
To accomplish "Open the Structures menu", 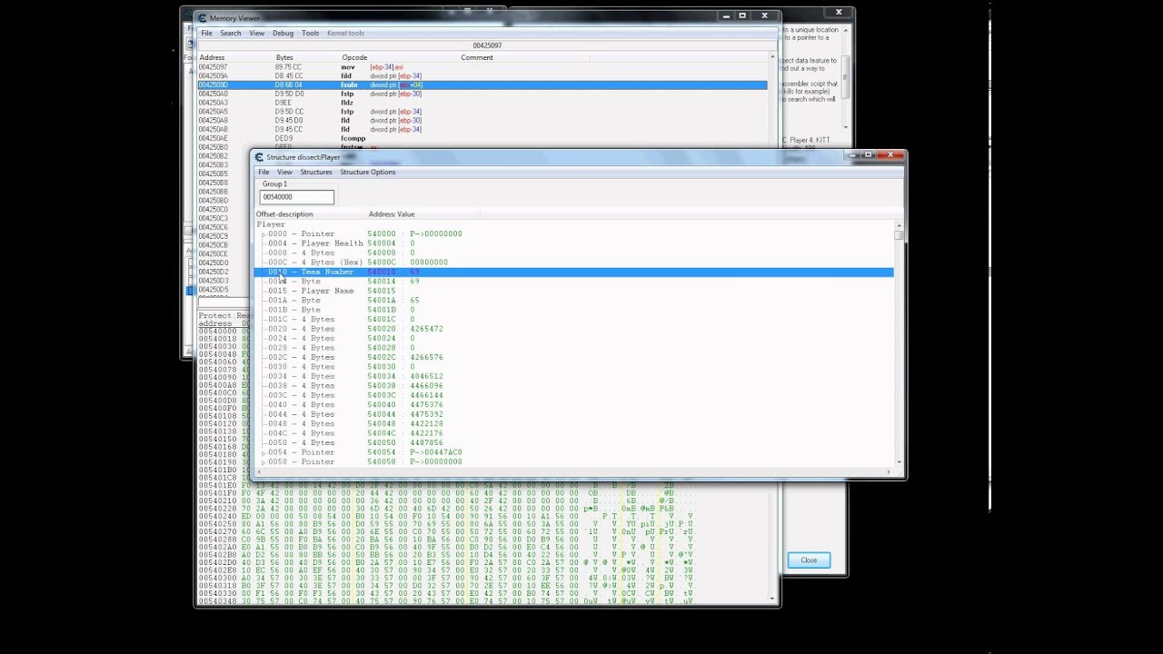I will (x=316, y=172).
